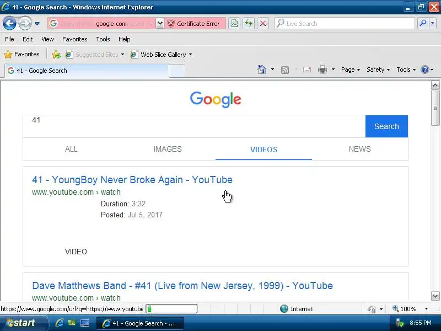Select the VIDEOS results tab
441x331 pixels.
coord(264,150)
